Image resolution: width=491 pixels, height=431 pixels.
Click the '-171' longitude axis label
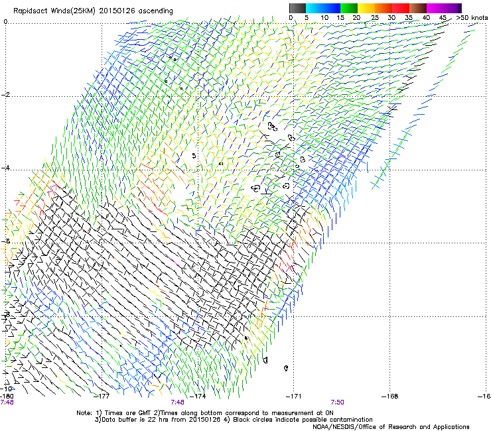(x=294, y=397)
